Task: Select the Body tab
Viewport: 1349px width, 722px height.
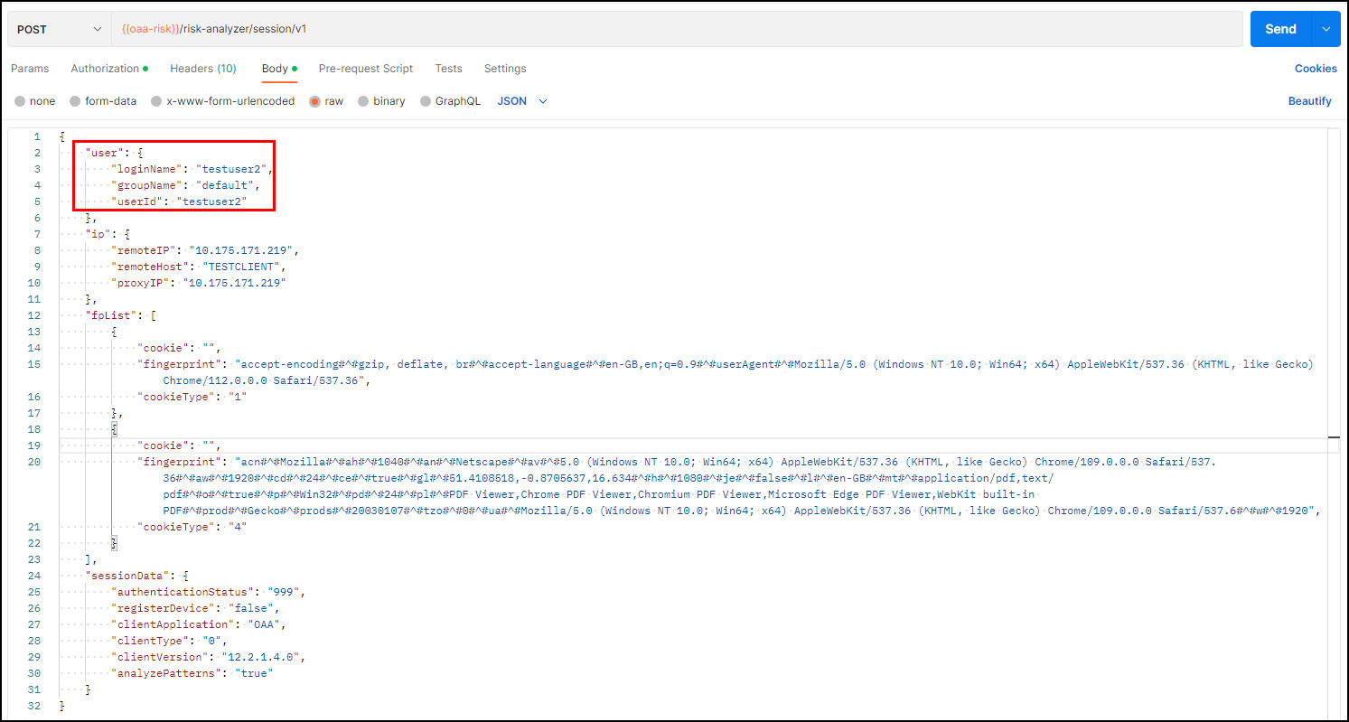Action: [278, 69]
